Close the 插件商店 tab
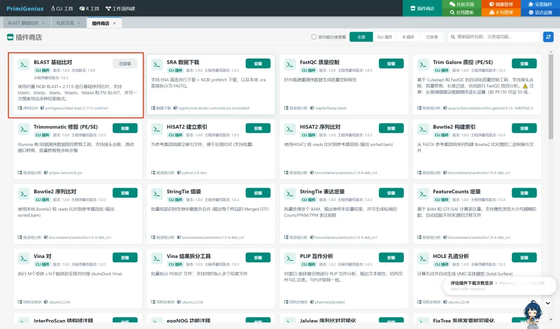 114,23
